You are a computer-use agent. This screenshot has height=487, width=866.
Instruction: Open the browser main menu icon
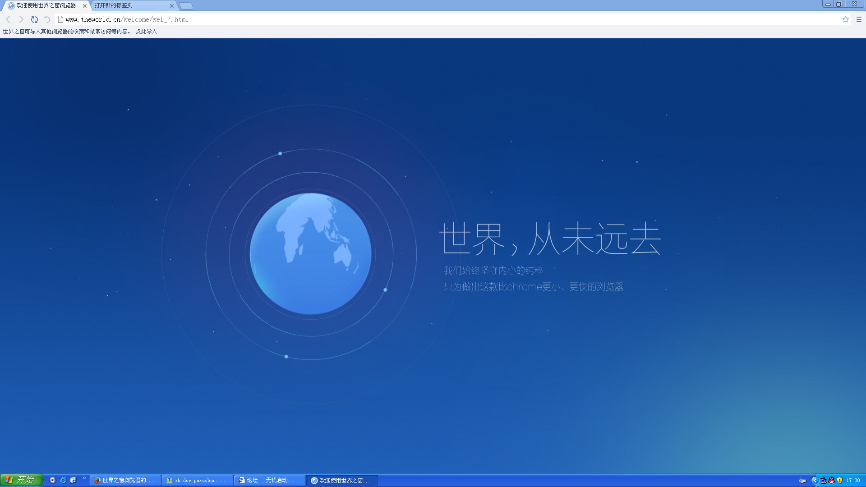click(x=859, y=19)
